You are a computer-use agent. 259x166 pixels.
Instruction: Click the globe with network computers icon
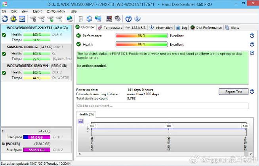pos(98,19)
